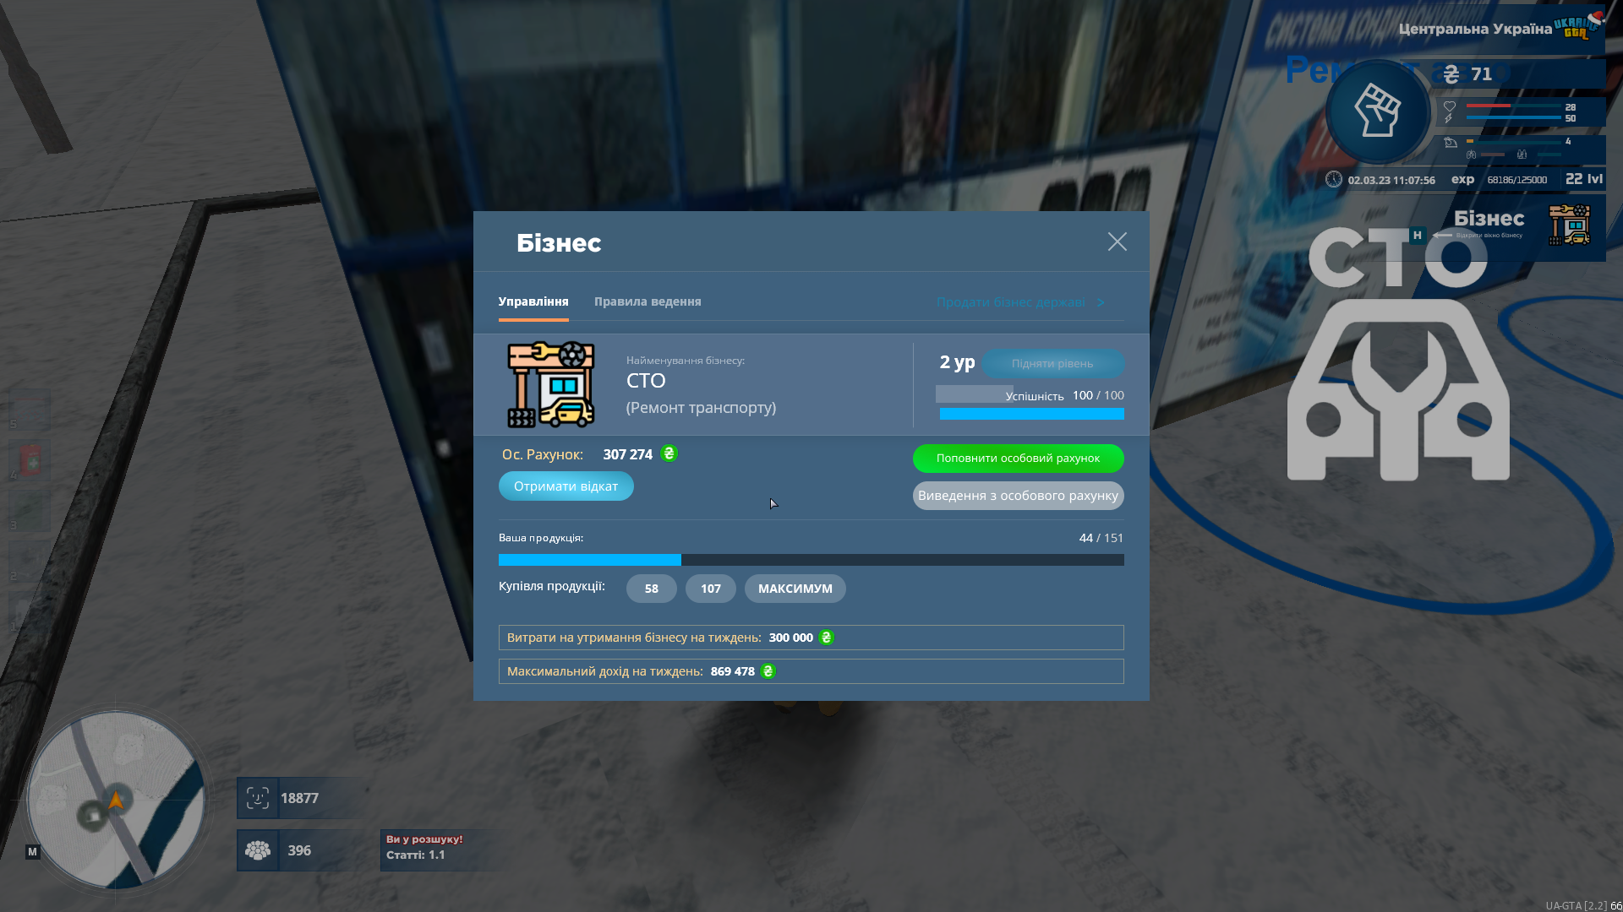
Task: Click the minimap in the corner
Action: click(116, 799)
